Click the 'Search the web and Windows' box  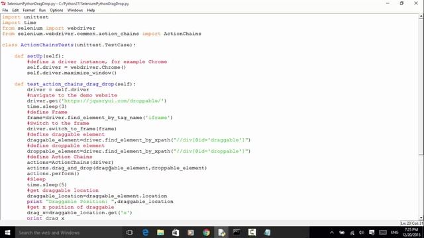pos(69,232)
